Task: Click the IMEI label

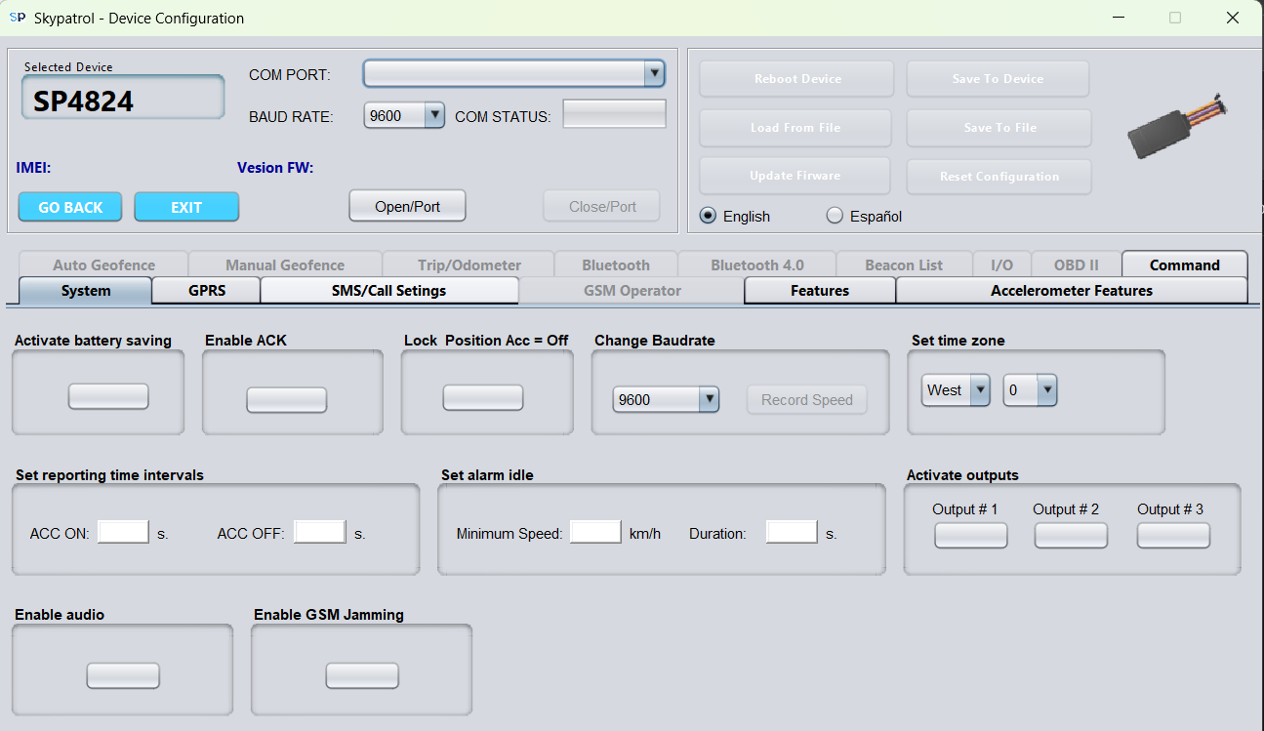Action: coord(33,168)
